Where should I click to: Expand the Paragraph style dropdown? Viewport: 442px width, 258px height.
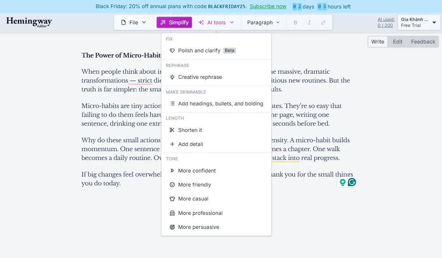click(x=263, y=22)
